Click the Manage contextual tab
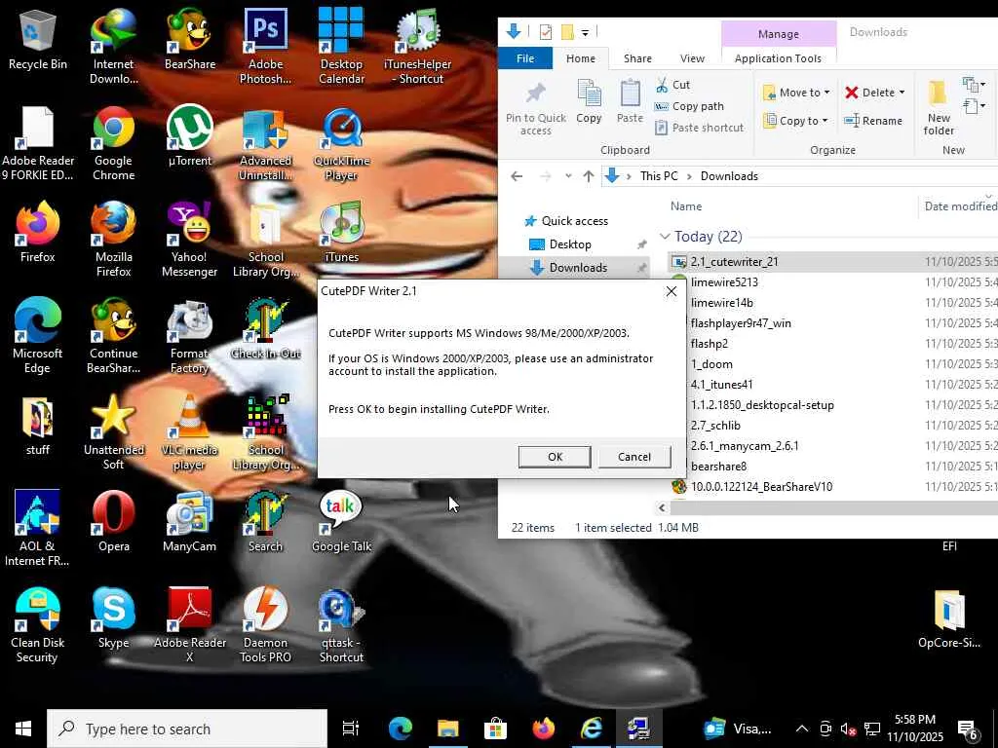Screen dimensions: 998x748 [778, 34]
